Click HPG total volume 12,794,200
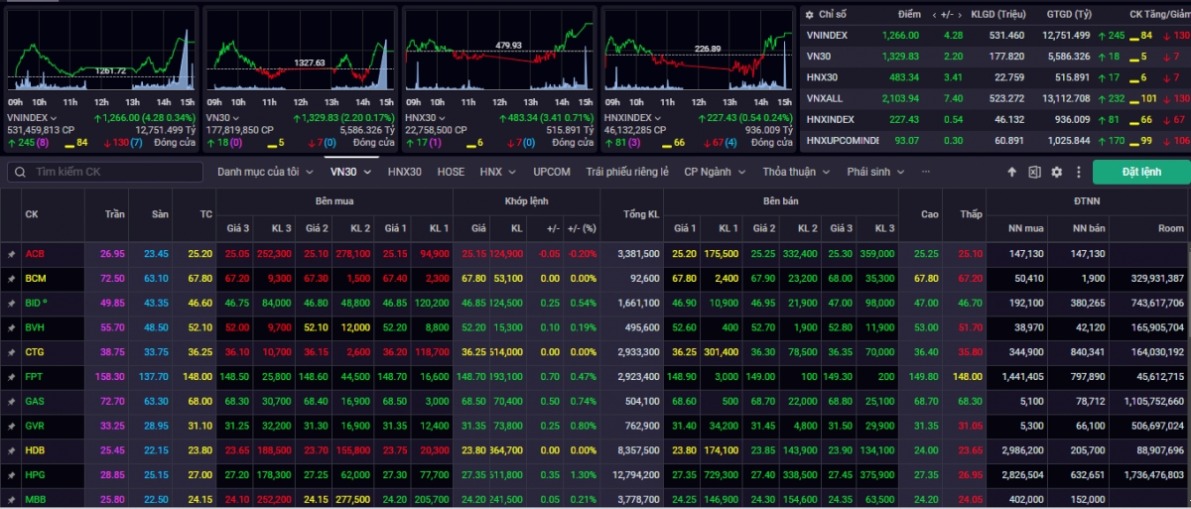Screen dimensions: 1191x509 [636, 475]
